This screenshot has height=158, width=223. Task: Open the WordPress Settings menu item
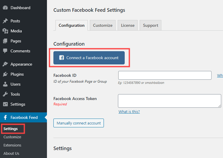click(x=24, y=104)
